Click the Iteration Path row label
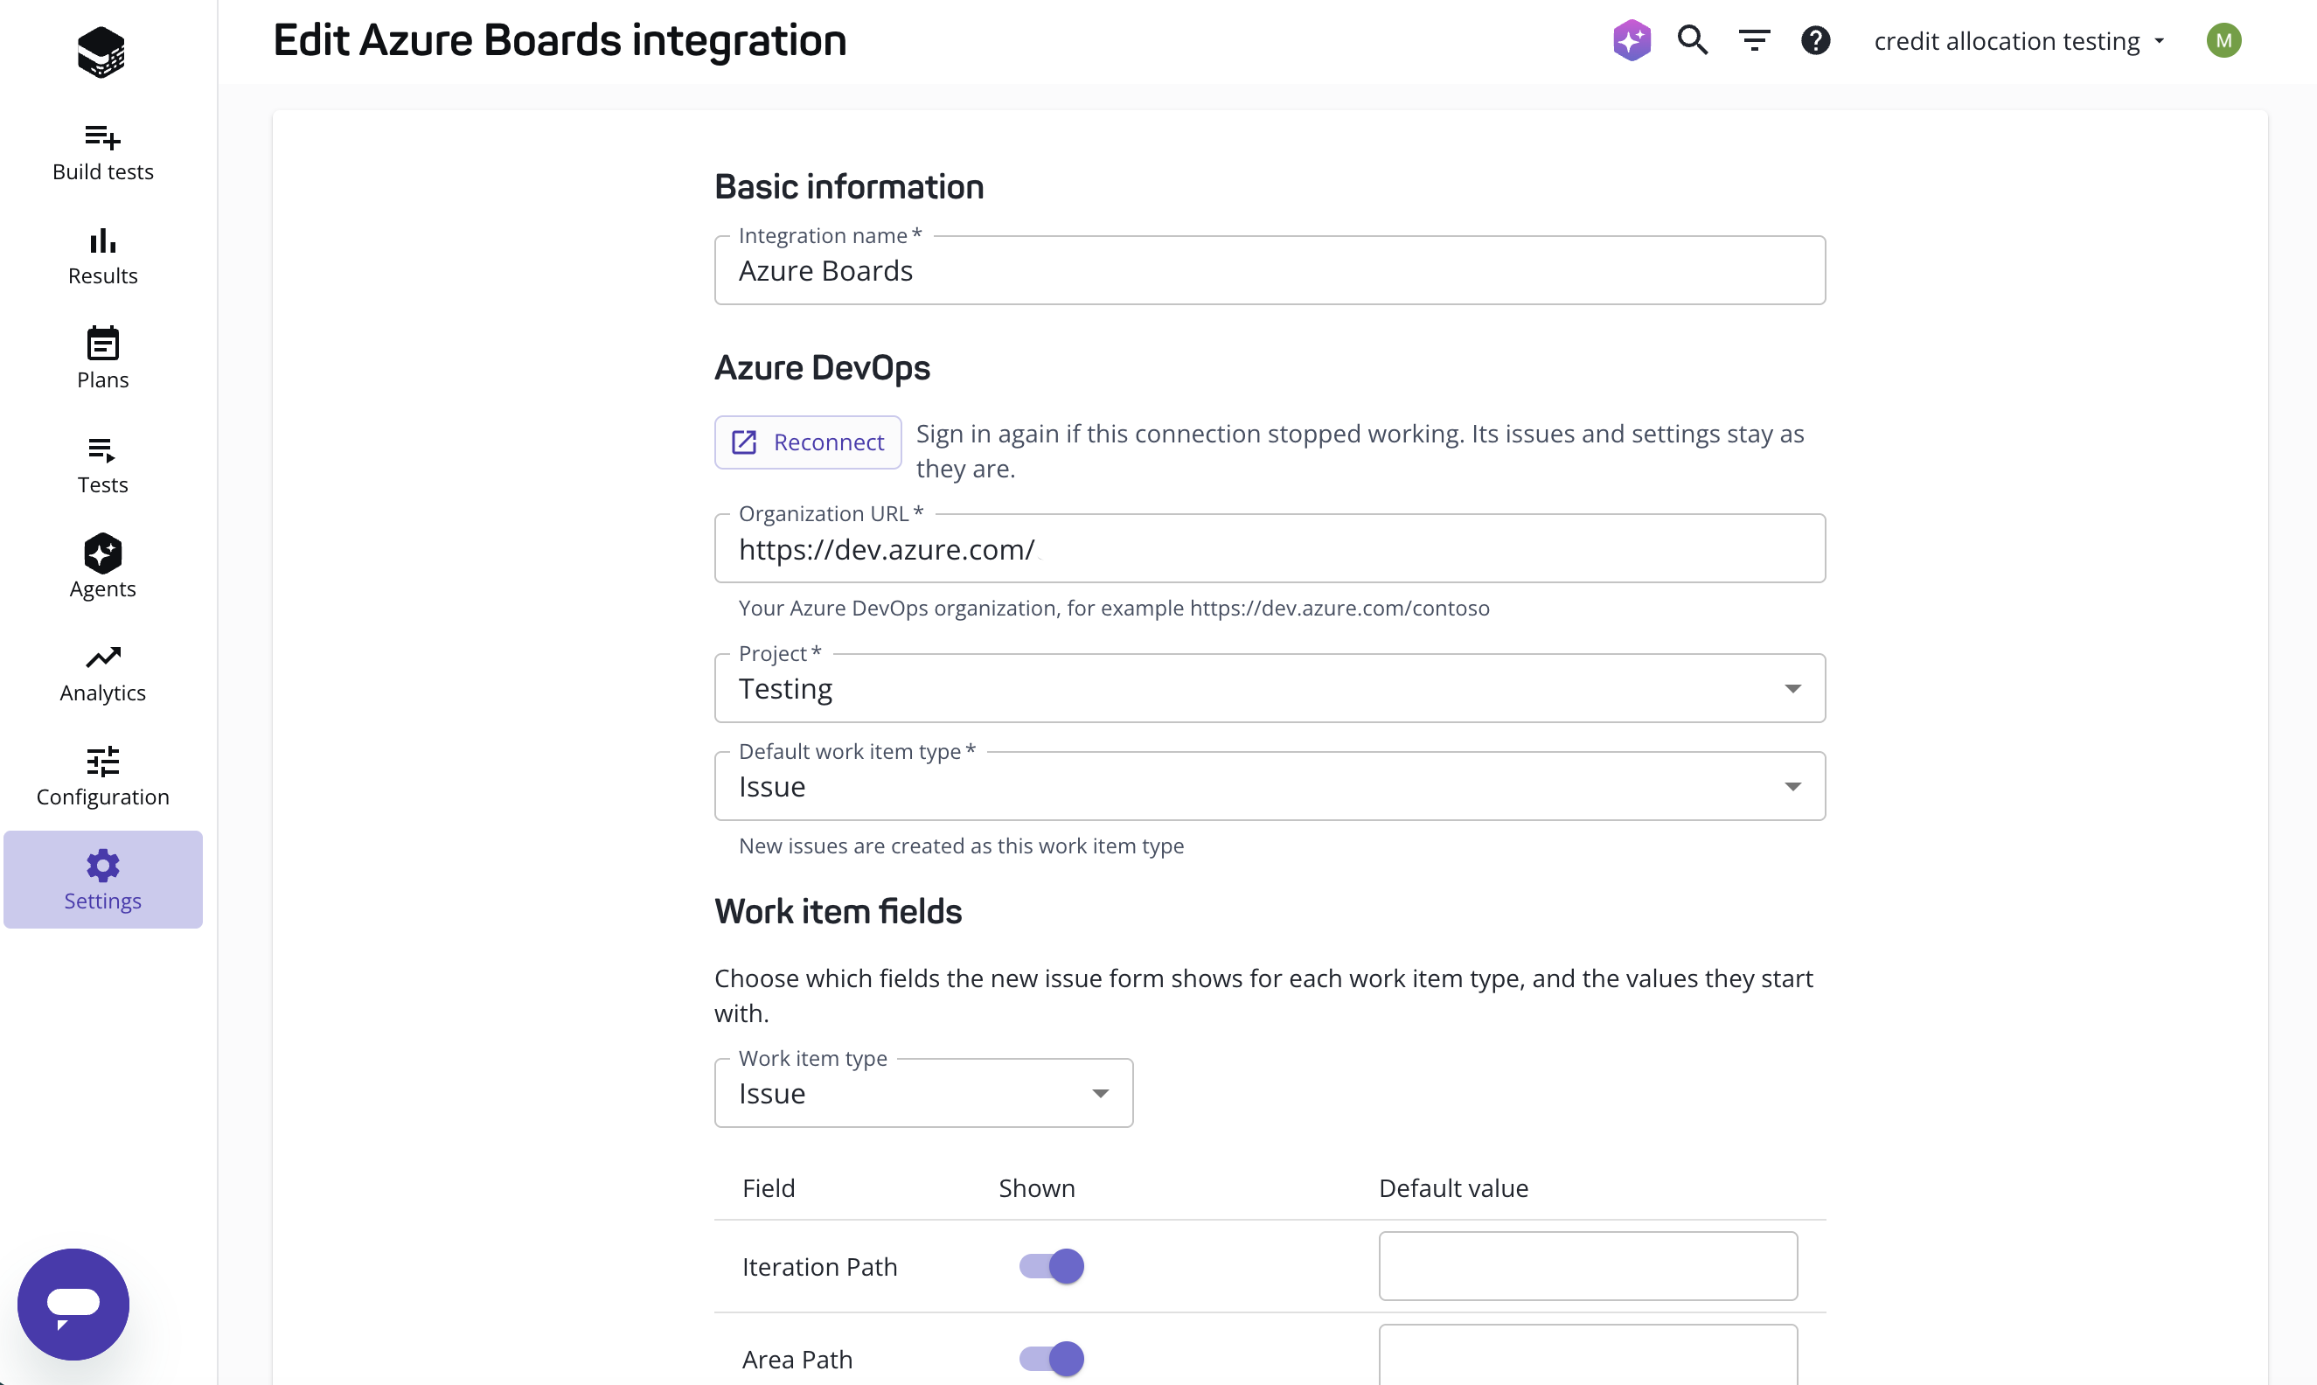The height and width of the screenshot is (1385, 2317). click(x=819, y=1266)
